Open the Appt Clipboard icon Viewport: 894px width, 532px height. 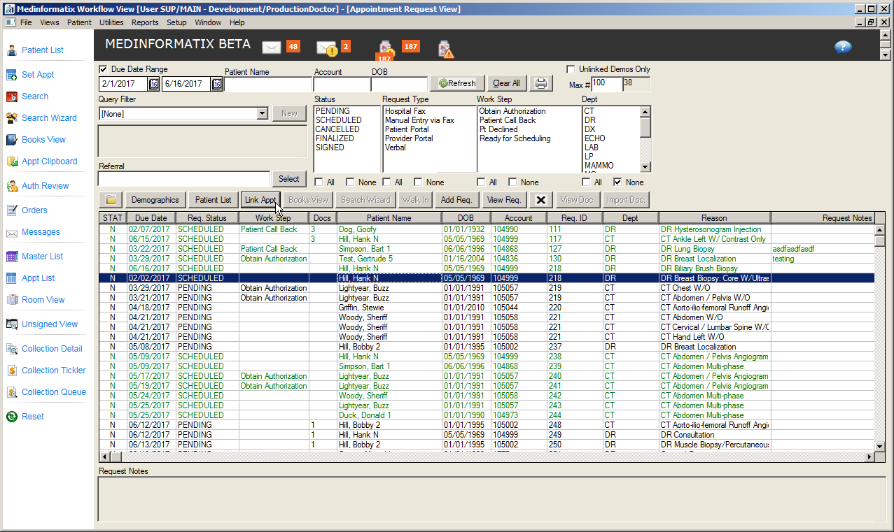pyautogui.click(x=12, y=161)
